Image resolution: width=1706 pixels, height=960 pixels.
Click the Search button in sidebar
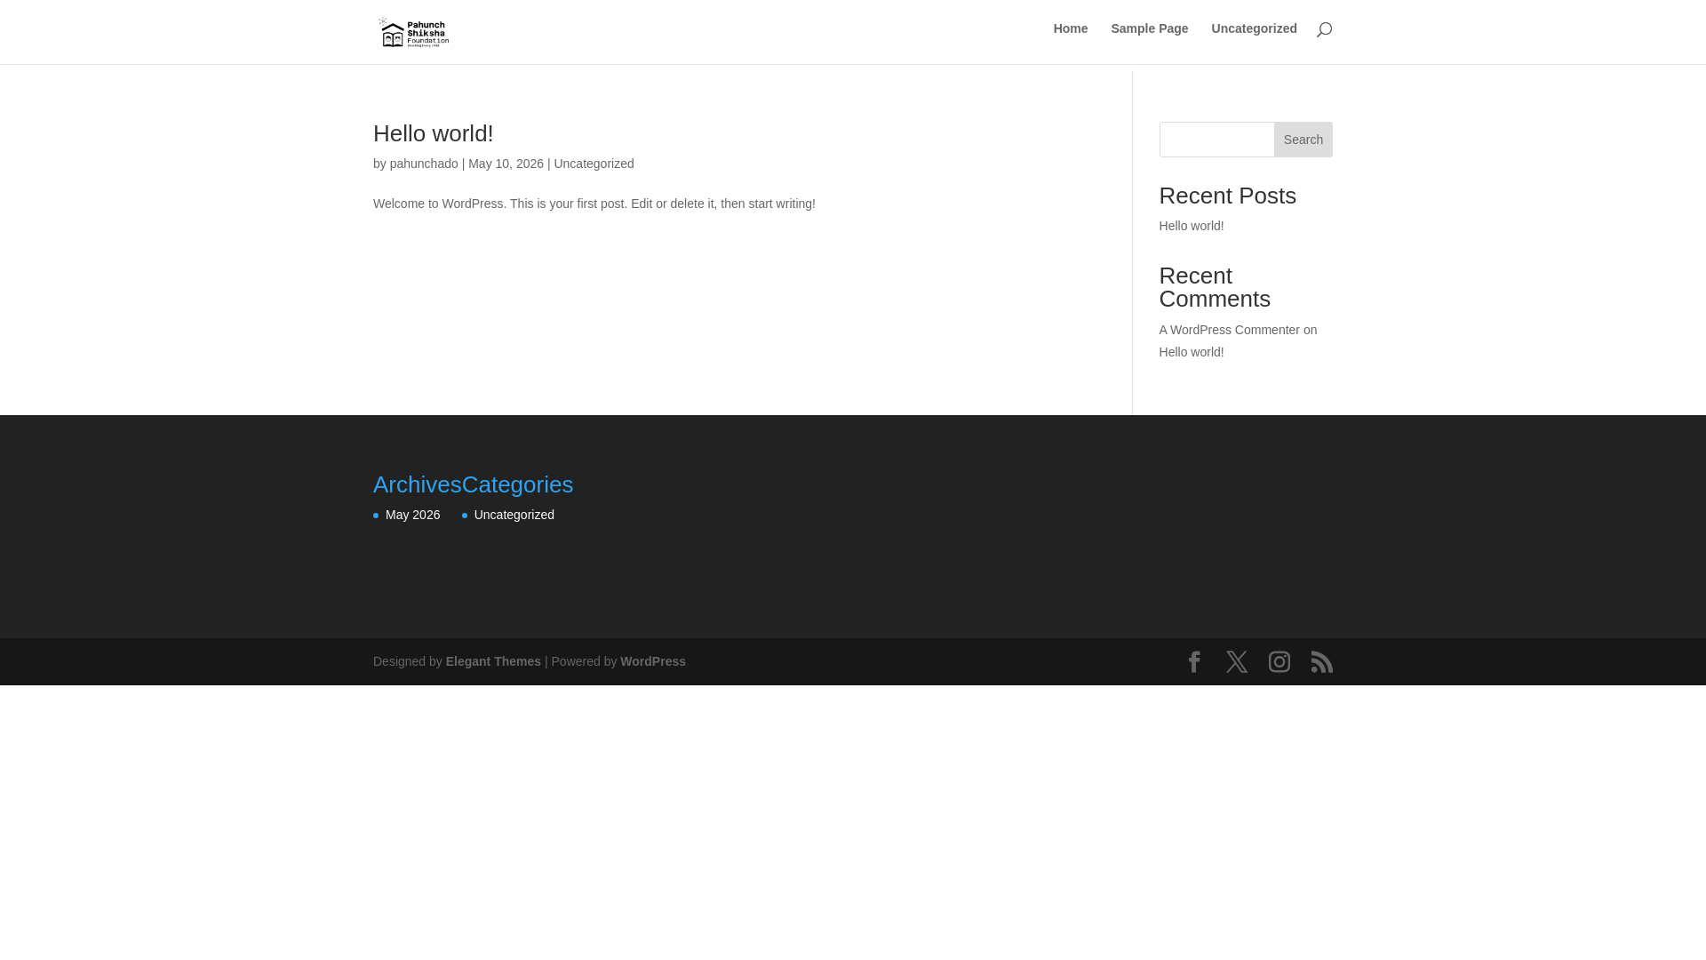(x=1303, y=140)
